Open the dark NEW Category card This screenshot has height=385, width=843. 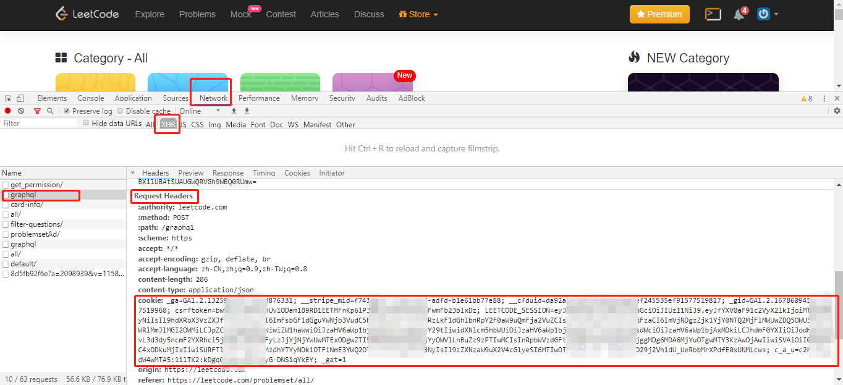pyautogui.click(x=703, y=82)
